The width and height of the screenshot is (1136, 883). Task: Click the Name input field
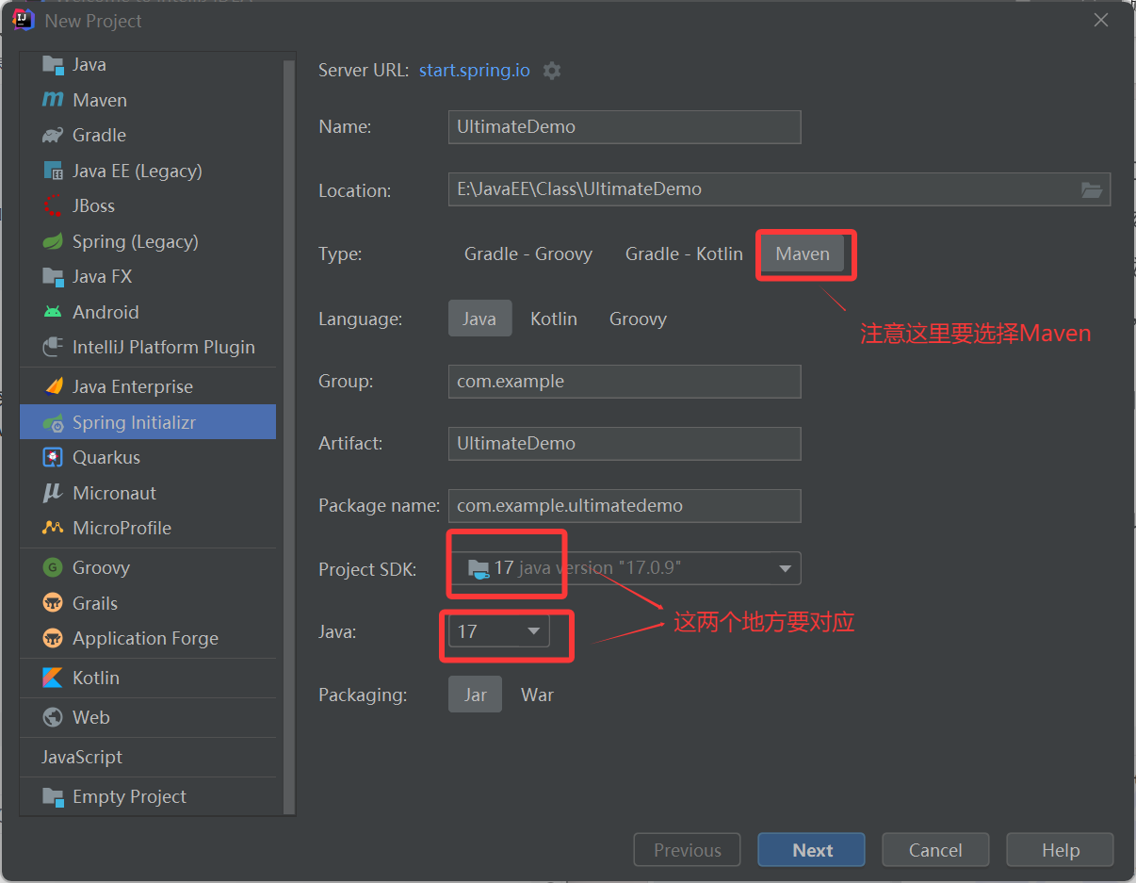tap(625, 127)
